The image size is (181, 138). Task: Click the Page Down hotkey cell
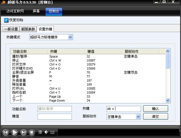57,100
